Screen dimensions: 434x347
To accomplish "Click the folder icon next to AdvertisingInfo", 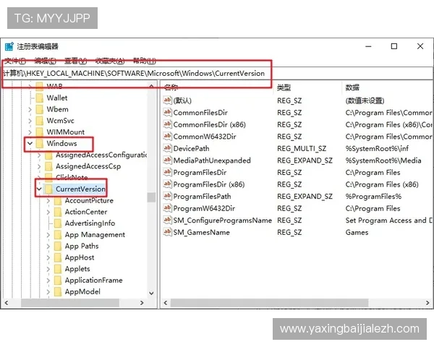I will (58, 223).
